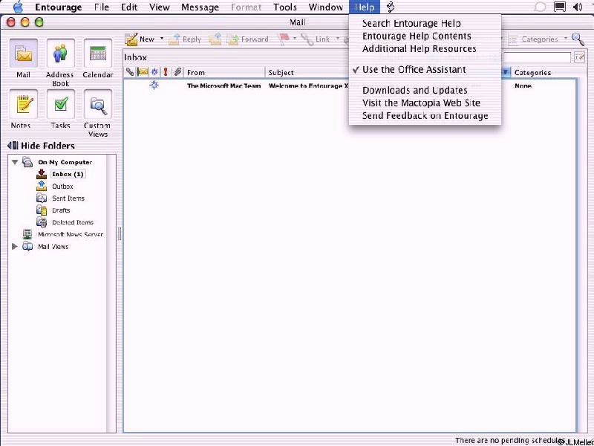Choose Additional Help Resources menu item
This screenshot has width=594, height=446.
[425, 49]
